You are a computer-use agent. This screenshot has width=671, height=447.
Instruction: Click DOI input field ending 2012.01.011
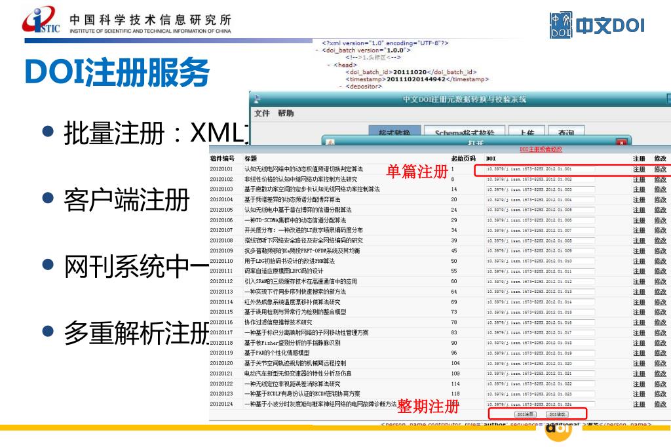point(540,271)
